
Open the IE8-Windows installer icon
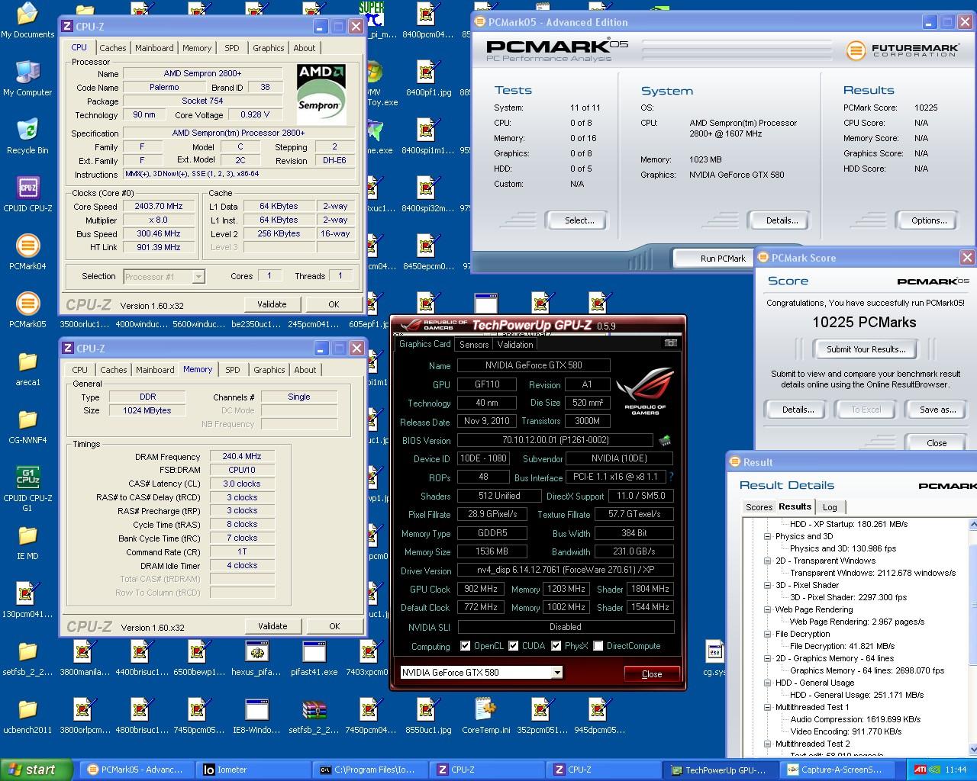tap(256, 715)
